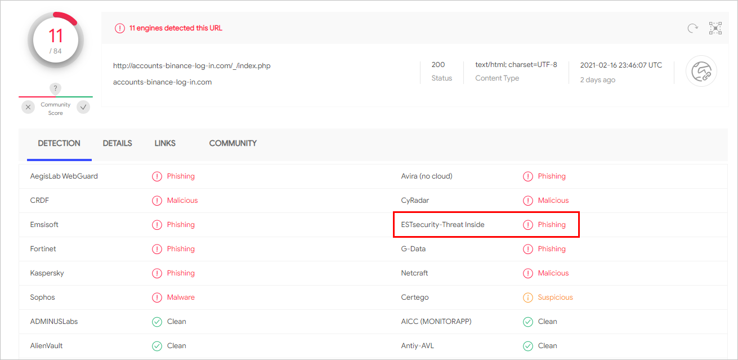
Task: Click ESTsecurity-Threat Inside vendor name
Action: (x=442, y=225)
